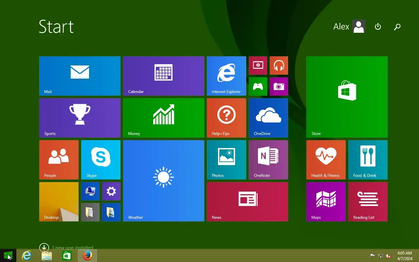
Task: Open the This PC small tile
Action: point(90,191)
